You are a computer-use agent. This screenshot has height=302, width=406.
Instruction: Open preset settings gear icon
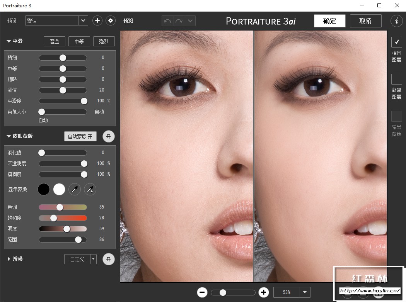click(111, 21)
